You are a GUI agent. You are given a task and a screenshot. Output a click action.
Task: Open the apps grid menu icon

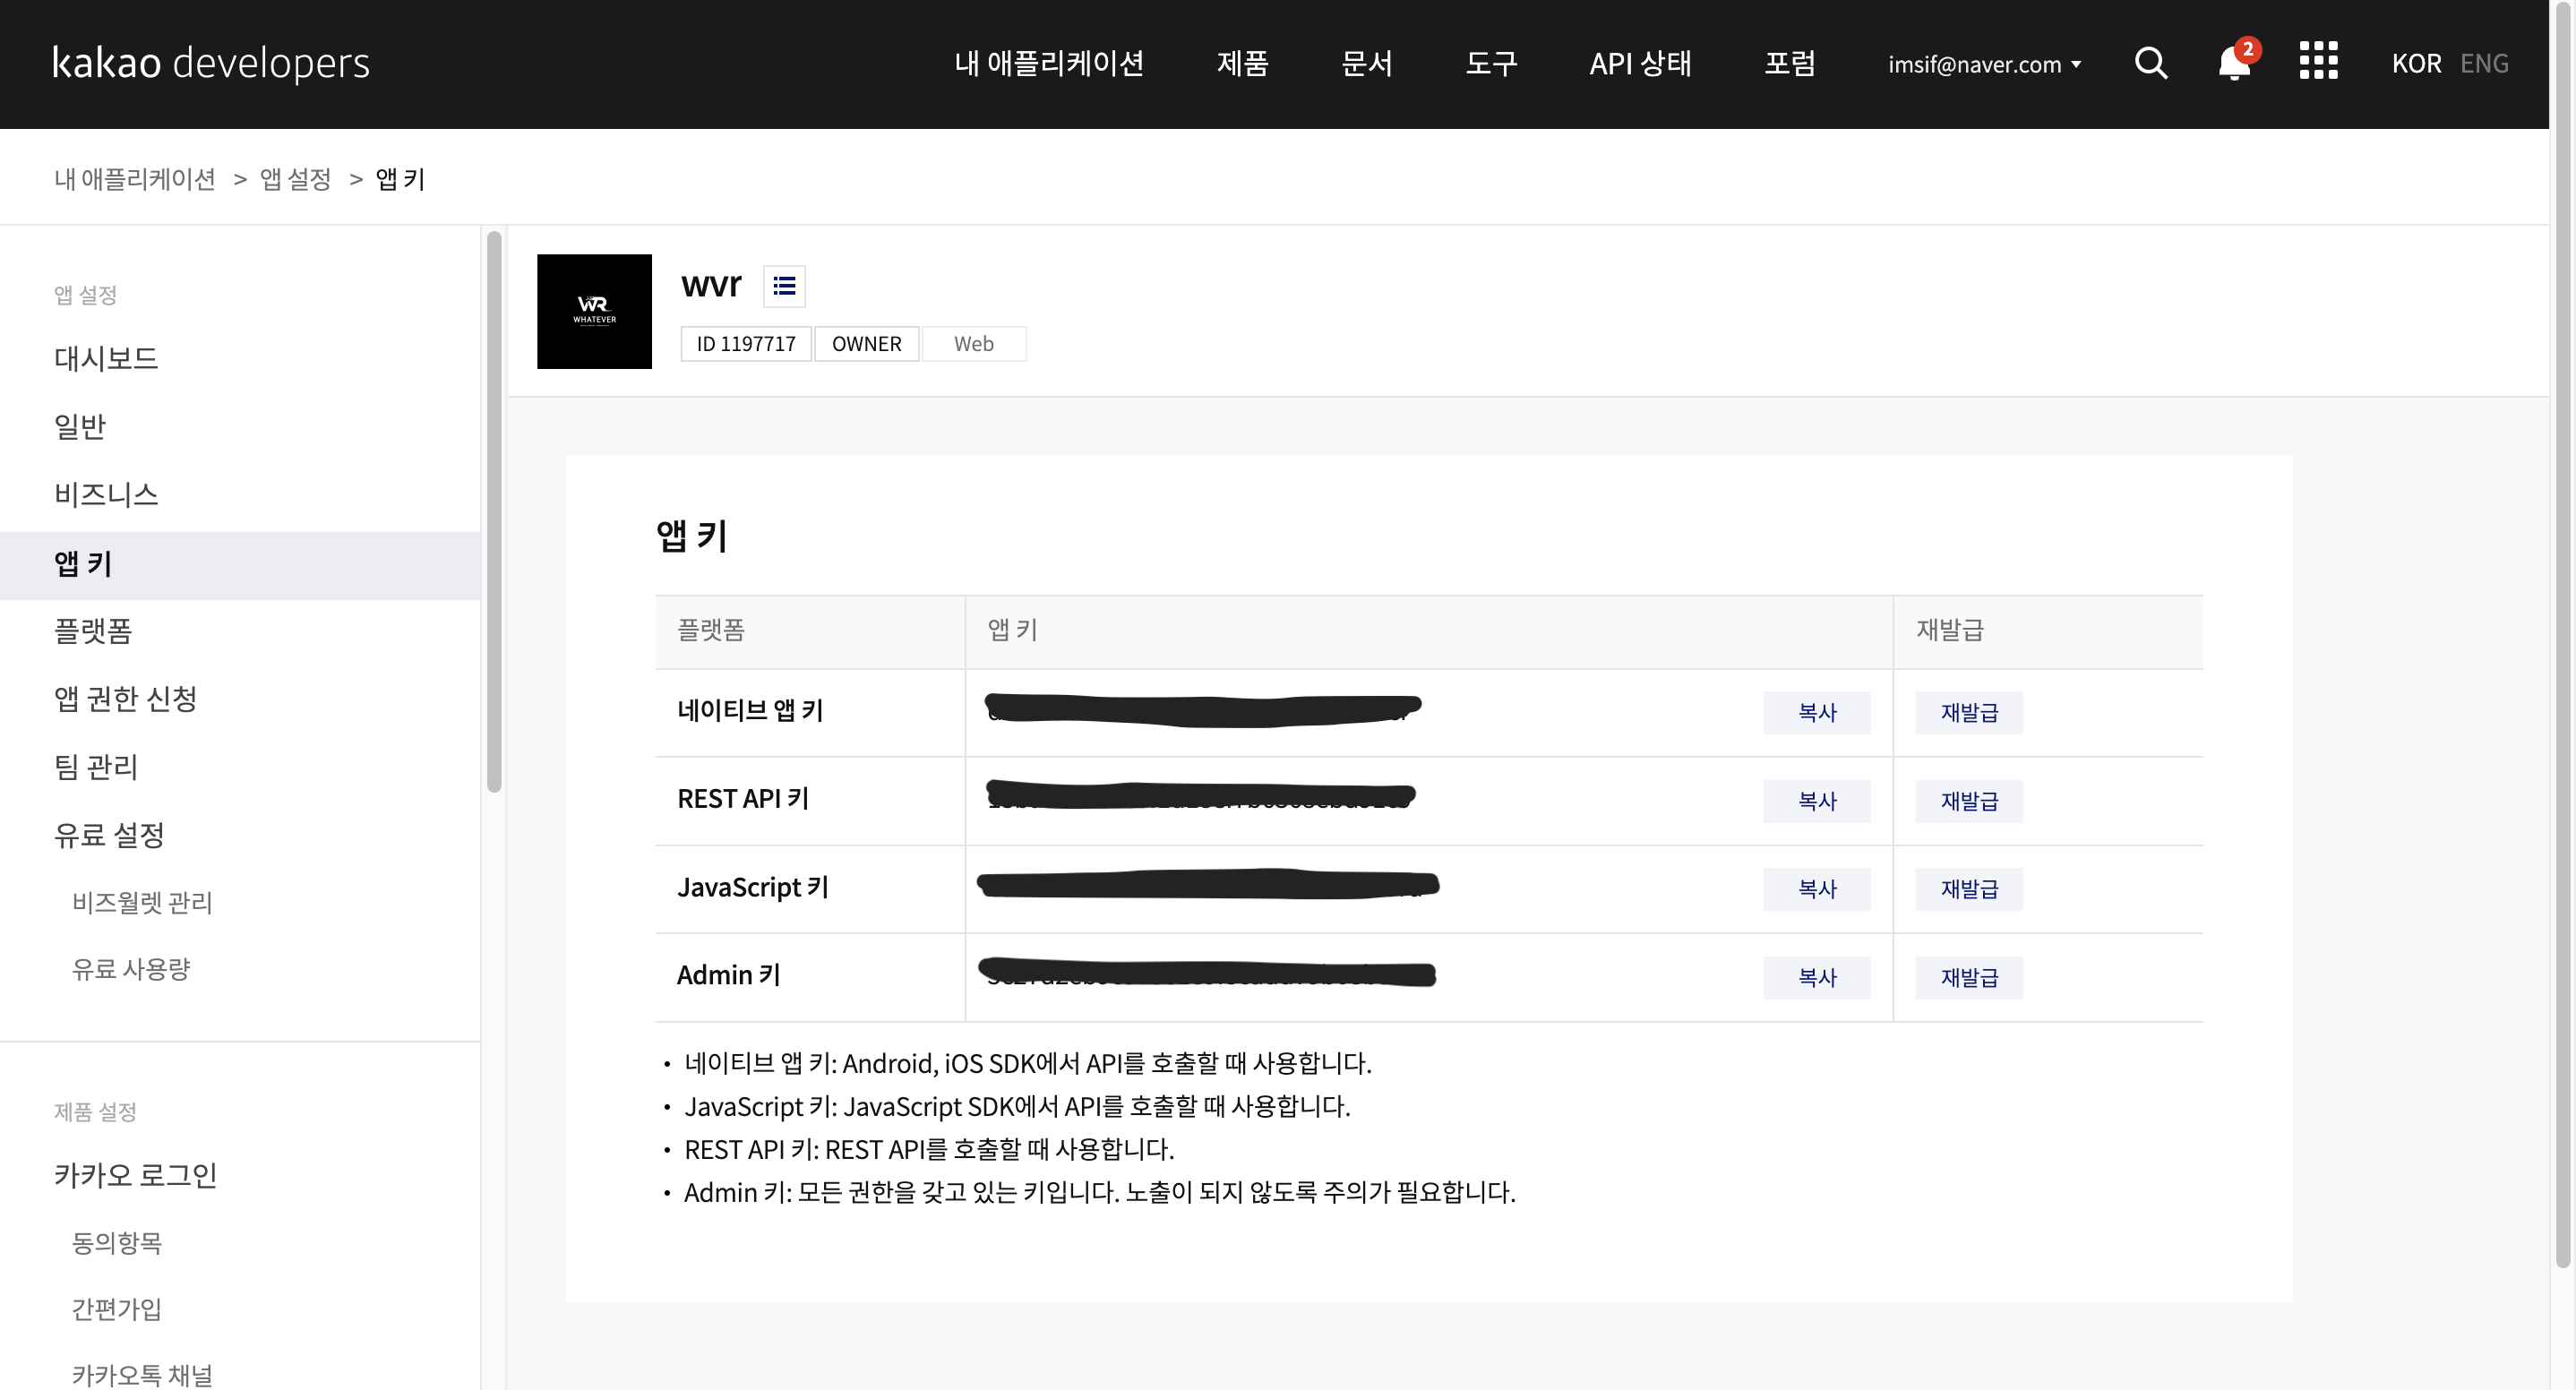pos(2318,63)
